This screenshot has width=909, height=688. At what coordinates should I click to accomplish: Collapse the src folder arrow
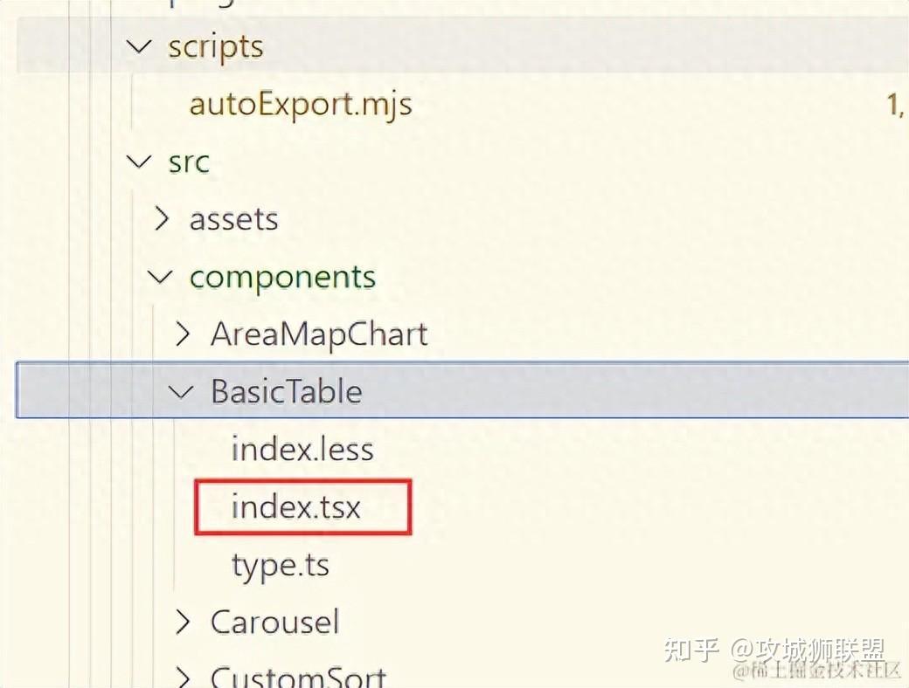[139, 162]
